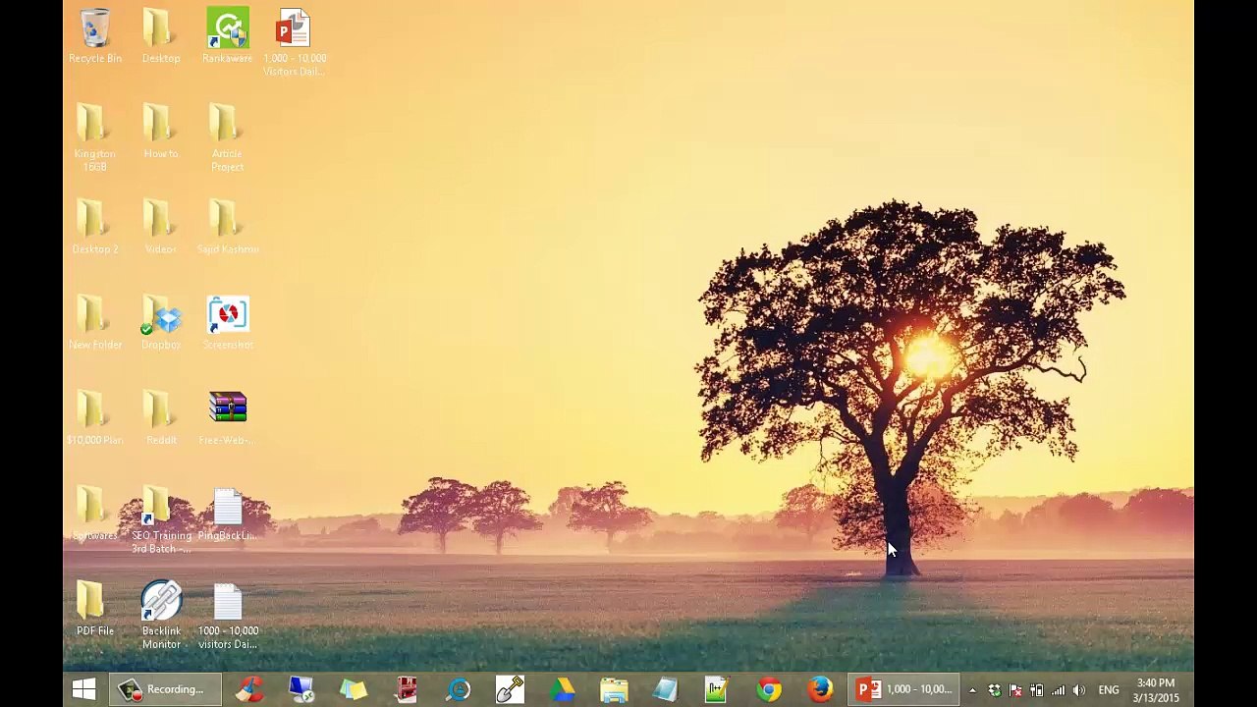
Task: Open the remote desktop monitor taskbar icon
Action: pos(301,689)
